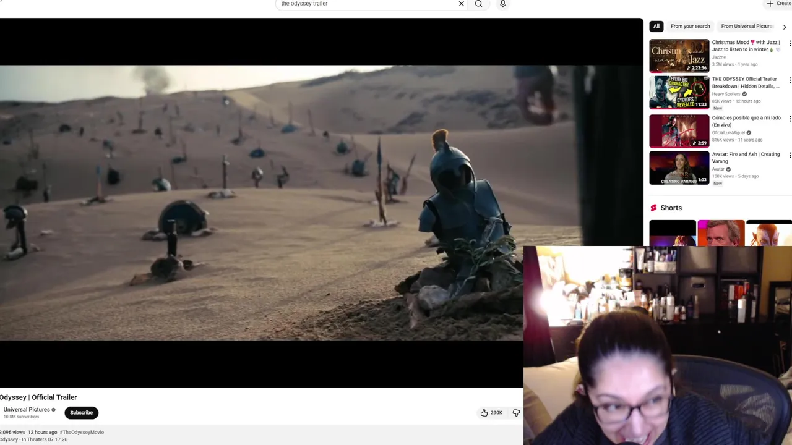Select the 'All' filter chip
This screenshot has width=792, height=445.
pyautogui.click(x=656, y=26)
